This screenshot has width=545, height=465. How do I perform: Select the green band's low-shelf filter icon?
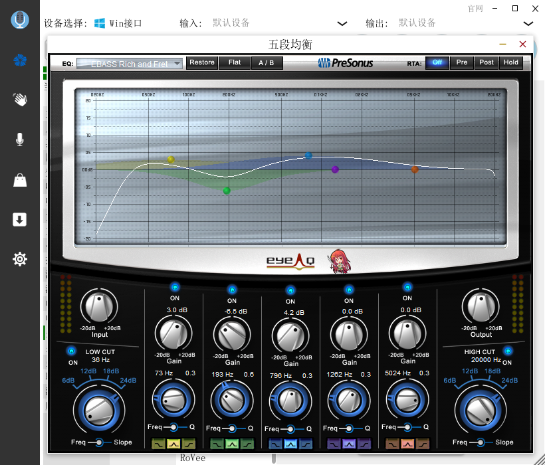pyautogui.click(x=217, y=444)
